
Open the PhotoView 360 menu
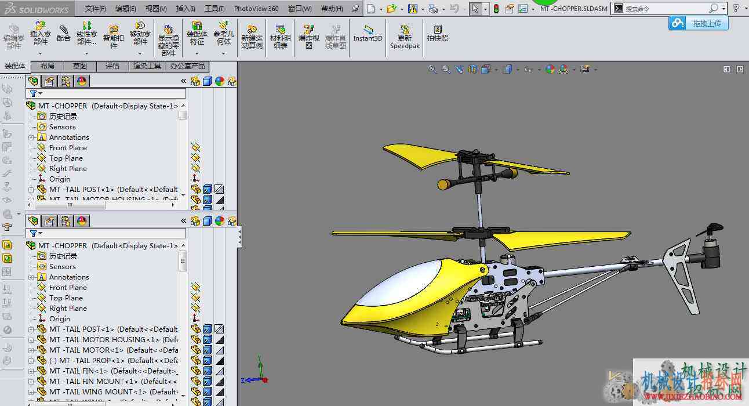(x=256, y=9)
